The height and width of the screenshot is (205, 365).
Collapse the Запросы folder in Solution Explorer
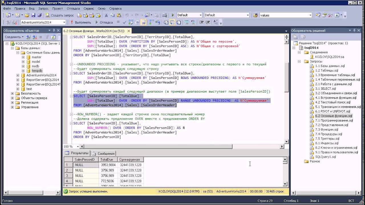[299, 61]
